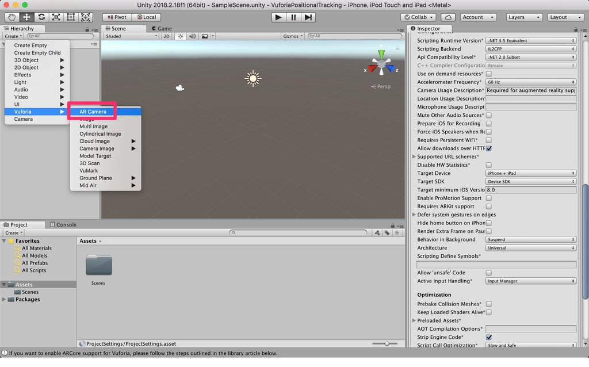Open the Layout dropdown
This screenshot has width=589, height=367.
point(565,17)
